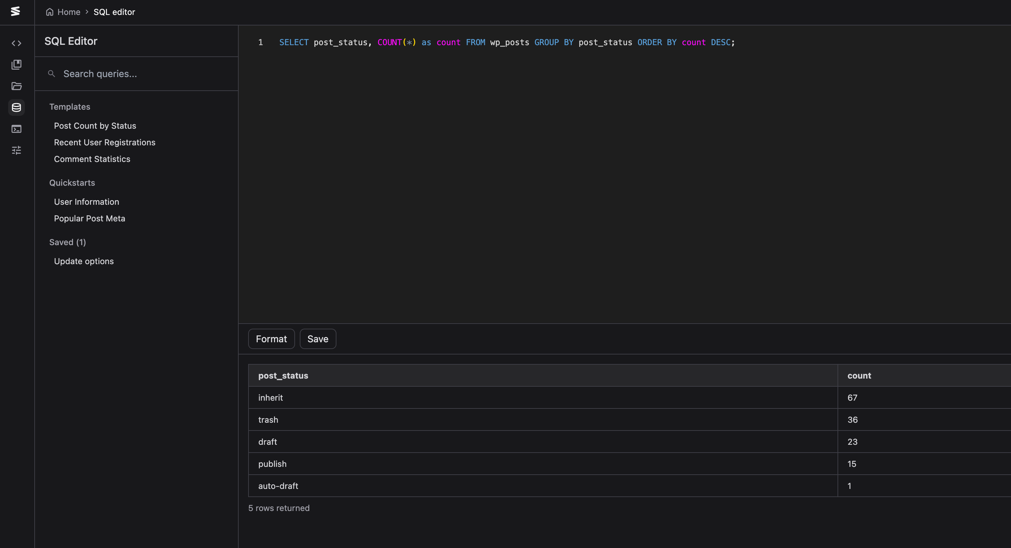Open Popular Post Meta quickstart
1011x548 pixels.
[x=90, y=218]
